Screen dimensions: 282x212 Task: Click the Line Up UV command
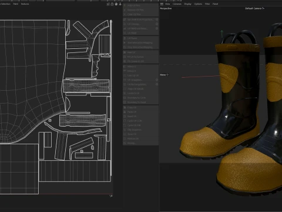[x=140, y=75]
